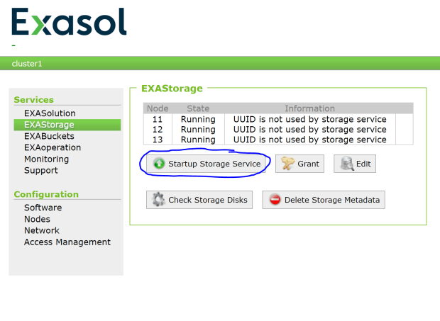Click red minus icon on Delete Storage Metadata
Screen dimensions: 440x321
(x=275, y=200)
